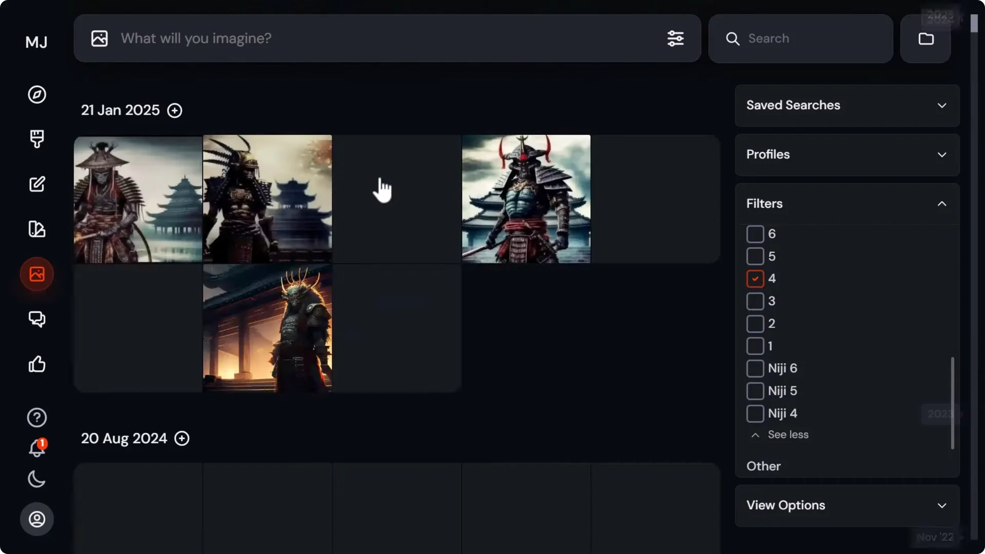This screenshot has height=554, width=985.
Task: Expand the Profiles section
Action: (846, 154)
